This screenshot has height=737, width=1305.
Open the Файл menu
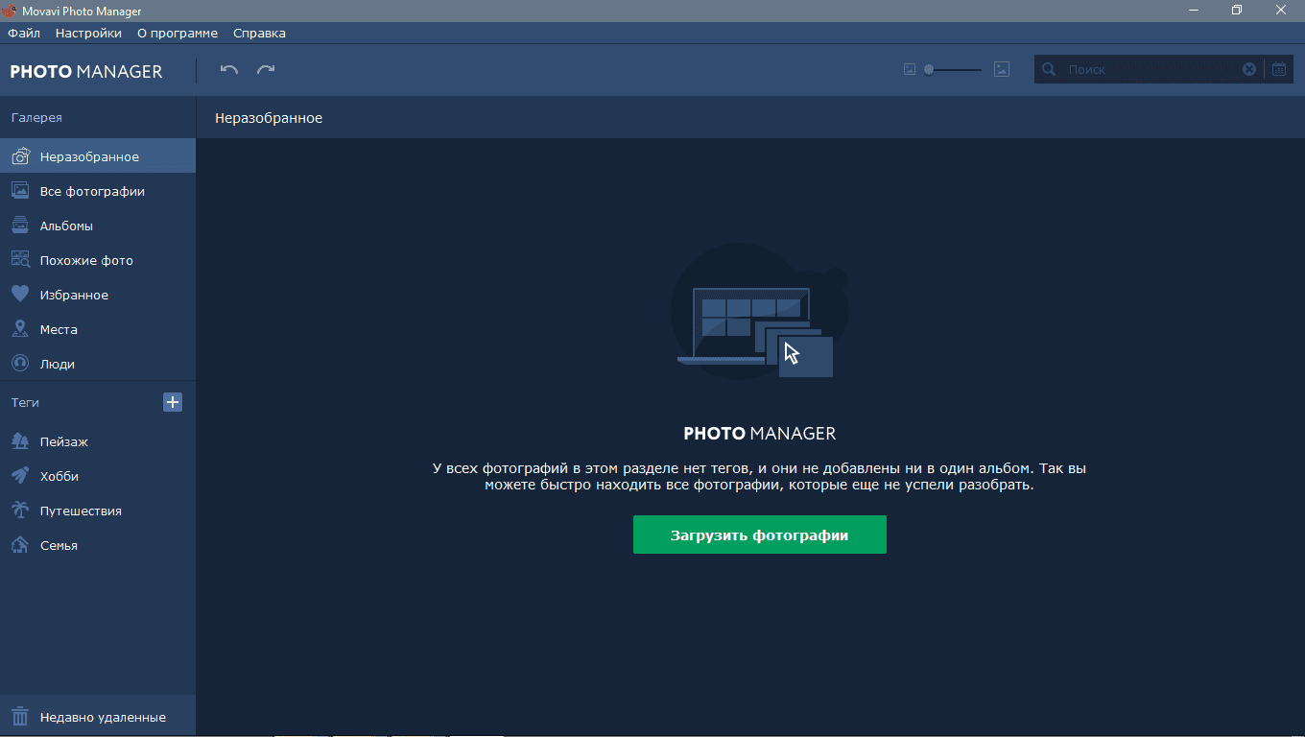[24, 33]
